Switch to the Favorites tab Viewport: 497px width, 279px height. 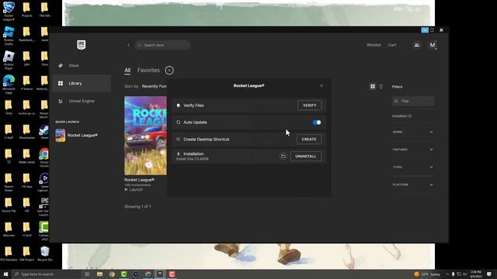pyautogui.click(x=148, y=71)
